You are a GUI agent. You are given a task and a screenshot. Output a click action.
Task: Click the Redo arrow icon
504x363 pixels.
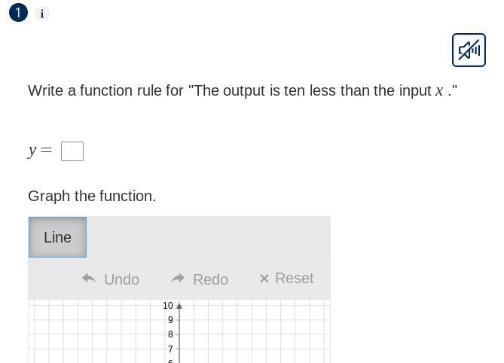tap(179, 279)
